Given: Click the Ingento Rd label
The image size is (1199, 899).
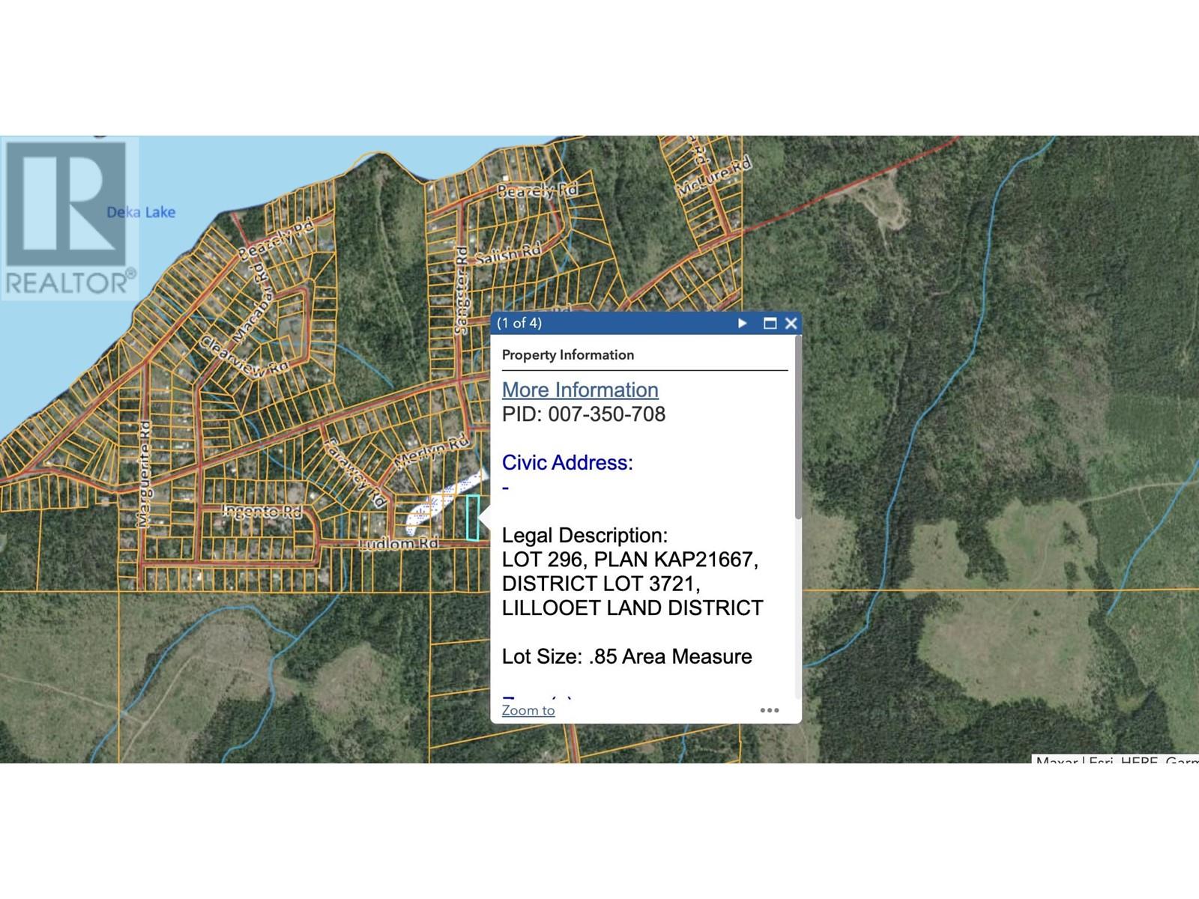Looking at the screenshot, I should [262, 511].
